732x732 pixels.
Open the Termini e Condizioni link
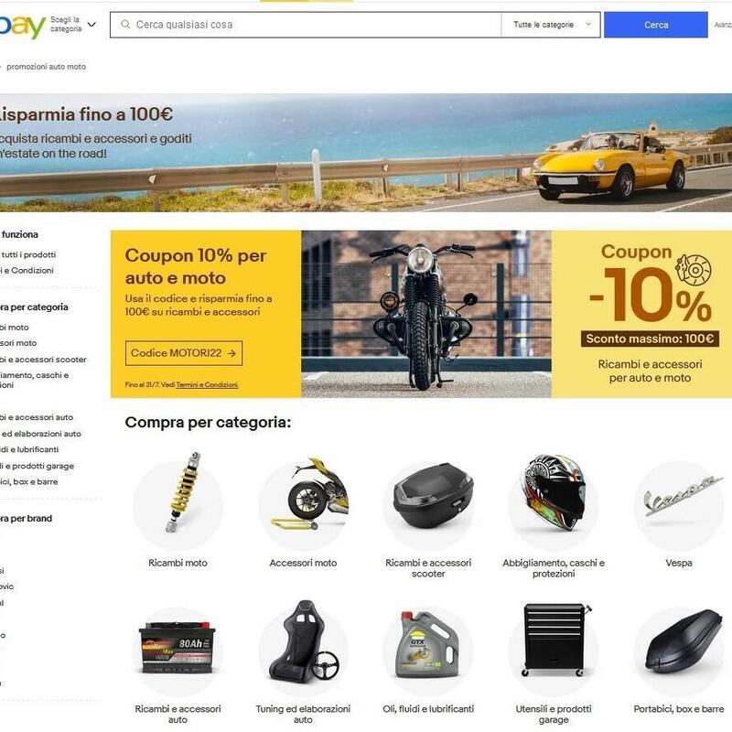(208, 384)
